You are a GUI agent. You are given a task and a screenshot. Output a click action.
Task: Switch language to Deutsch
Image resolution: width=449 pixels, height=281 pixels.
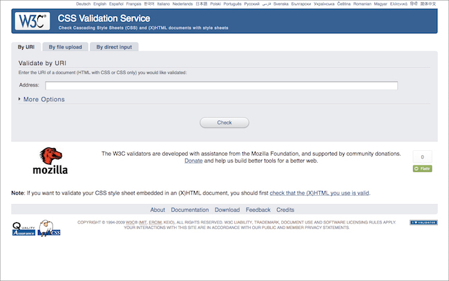[83, 4]
